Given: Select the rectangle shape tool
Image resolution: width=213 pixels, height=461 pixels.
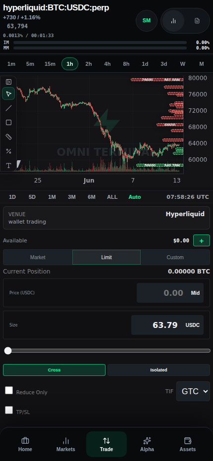Looking at the screenshot, I should 8,122.
